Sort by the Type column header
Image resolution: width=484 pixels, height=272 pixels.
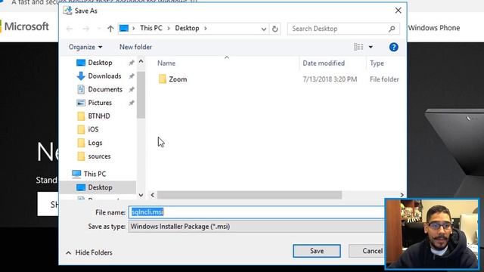377,63
